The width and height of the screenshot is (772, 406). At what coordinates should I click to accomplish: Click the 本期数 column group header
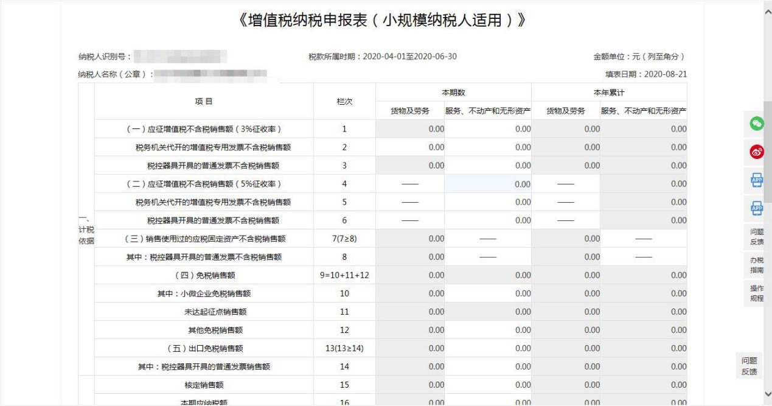coord(453,93)
